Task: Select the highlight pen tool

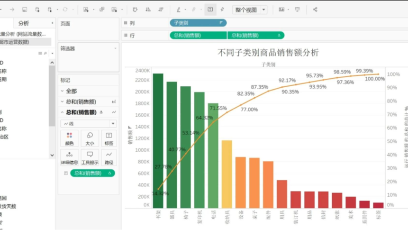Action: (x=179, y=9)
